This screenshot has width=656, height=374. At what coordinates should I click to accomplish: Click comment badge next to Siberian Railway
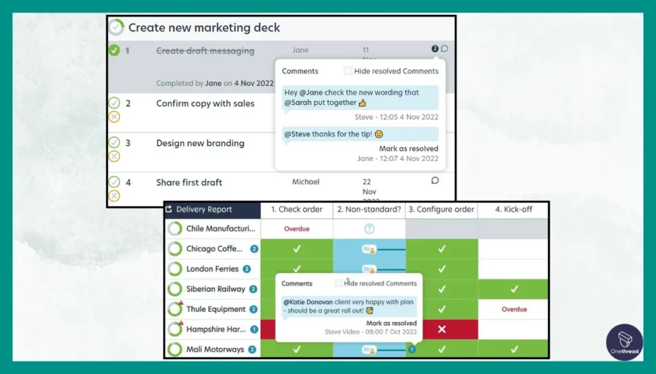[x=253, y=289]
